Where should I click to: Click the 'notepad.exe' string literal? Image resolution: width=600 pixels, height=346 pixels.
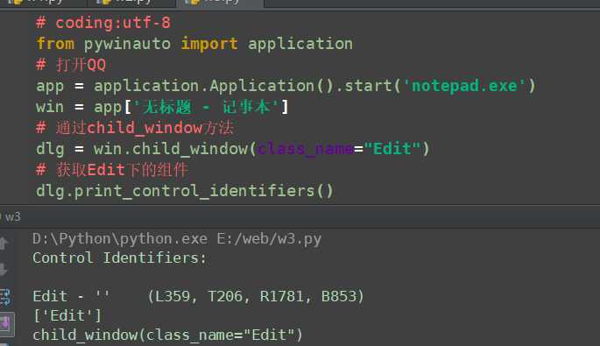463,86
